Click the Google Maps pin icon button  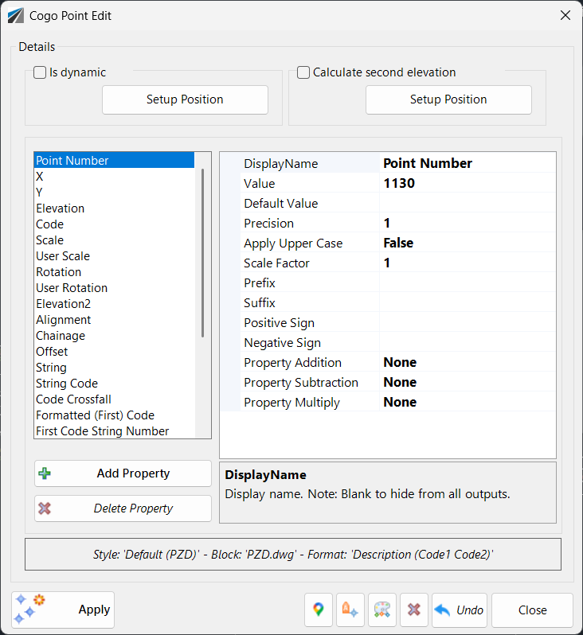[319, 610]
